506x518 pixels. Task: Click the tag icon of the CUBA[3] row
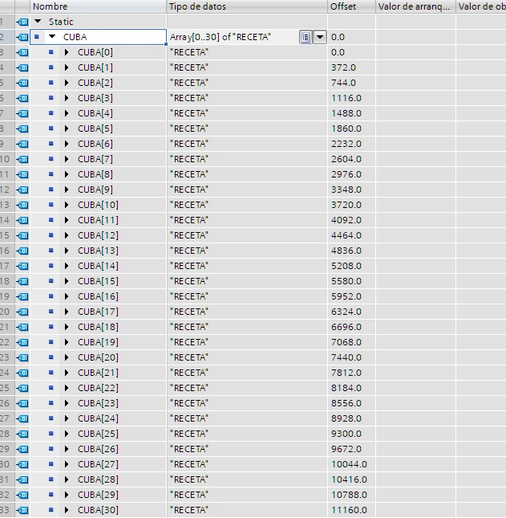[x=22, y=98]
